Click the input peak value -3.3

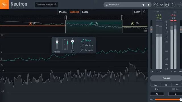(x=159, y=15)
